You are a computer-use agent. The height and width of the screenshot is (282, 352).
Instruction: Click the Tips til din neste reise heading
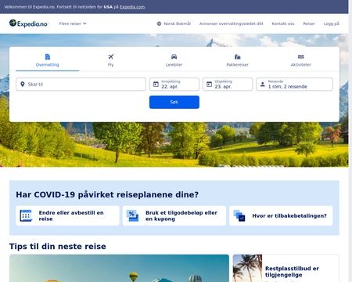point(58,246)
